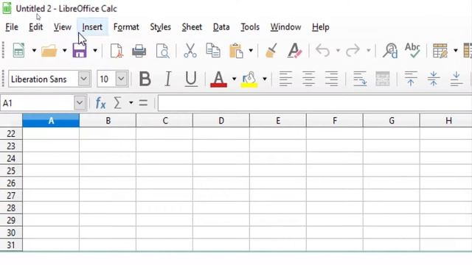472x265 pixels.
Task: Click the Print icon
Action: tap(139, 51)
